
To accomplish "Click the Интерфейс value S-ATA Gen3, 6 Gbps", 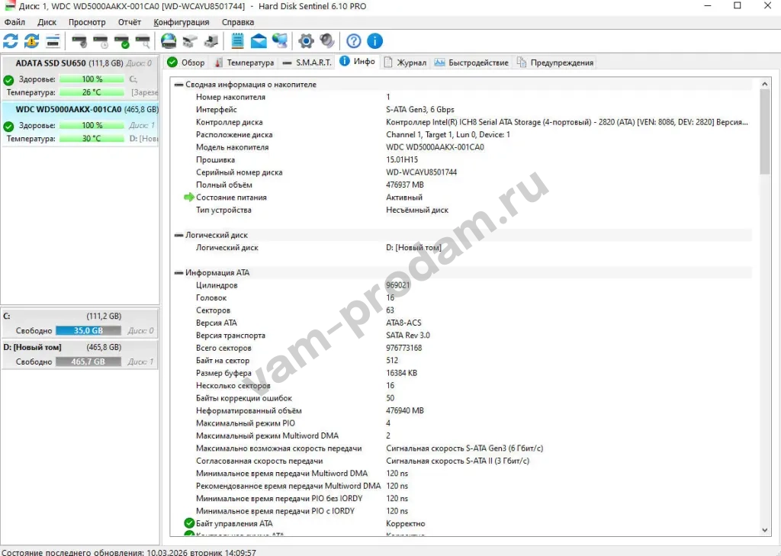I will click(420, 110).
